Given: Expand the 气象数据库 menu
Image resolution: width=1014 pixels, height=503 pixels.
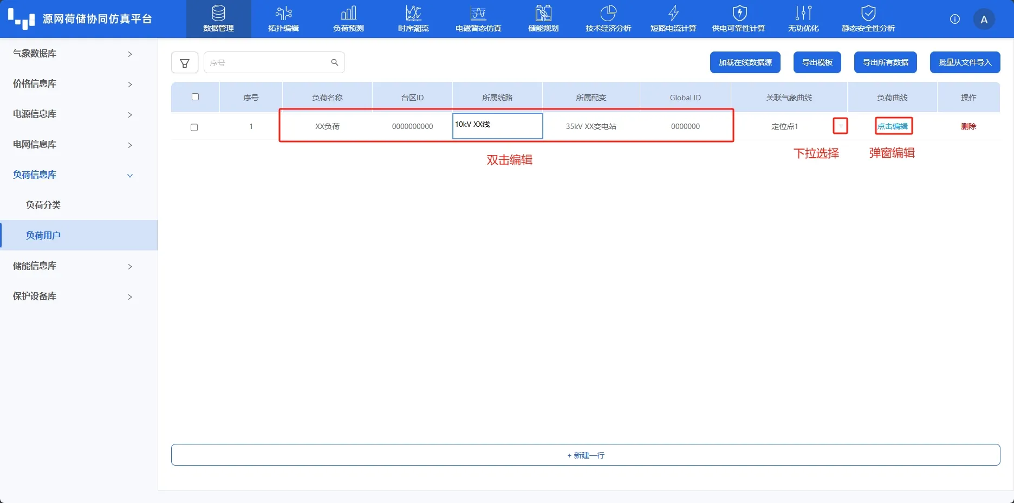Looking at the screenshot, I should [x=79, y=53].
